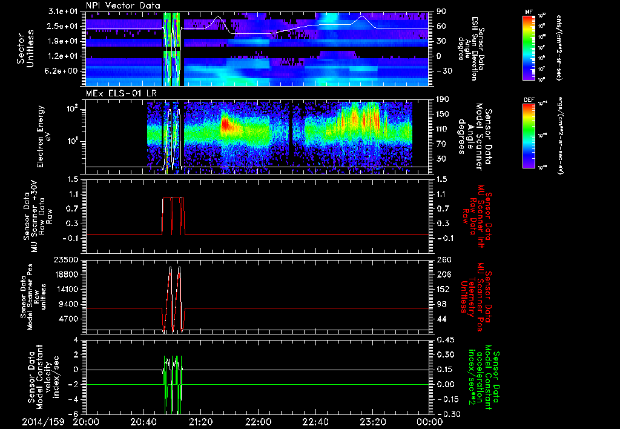Click the 10² electron energy tick
620x429 pixels.
[x=73, y=109]
